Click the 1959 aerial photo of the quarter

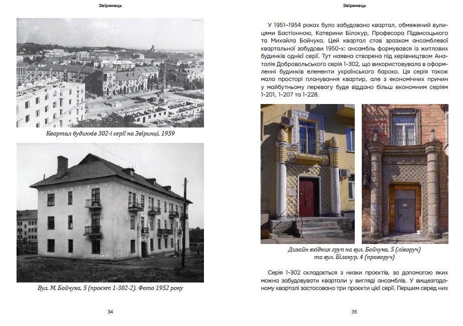110,72
